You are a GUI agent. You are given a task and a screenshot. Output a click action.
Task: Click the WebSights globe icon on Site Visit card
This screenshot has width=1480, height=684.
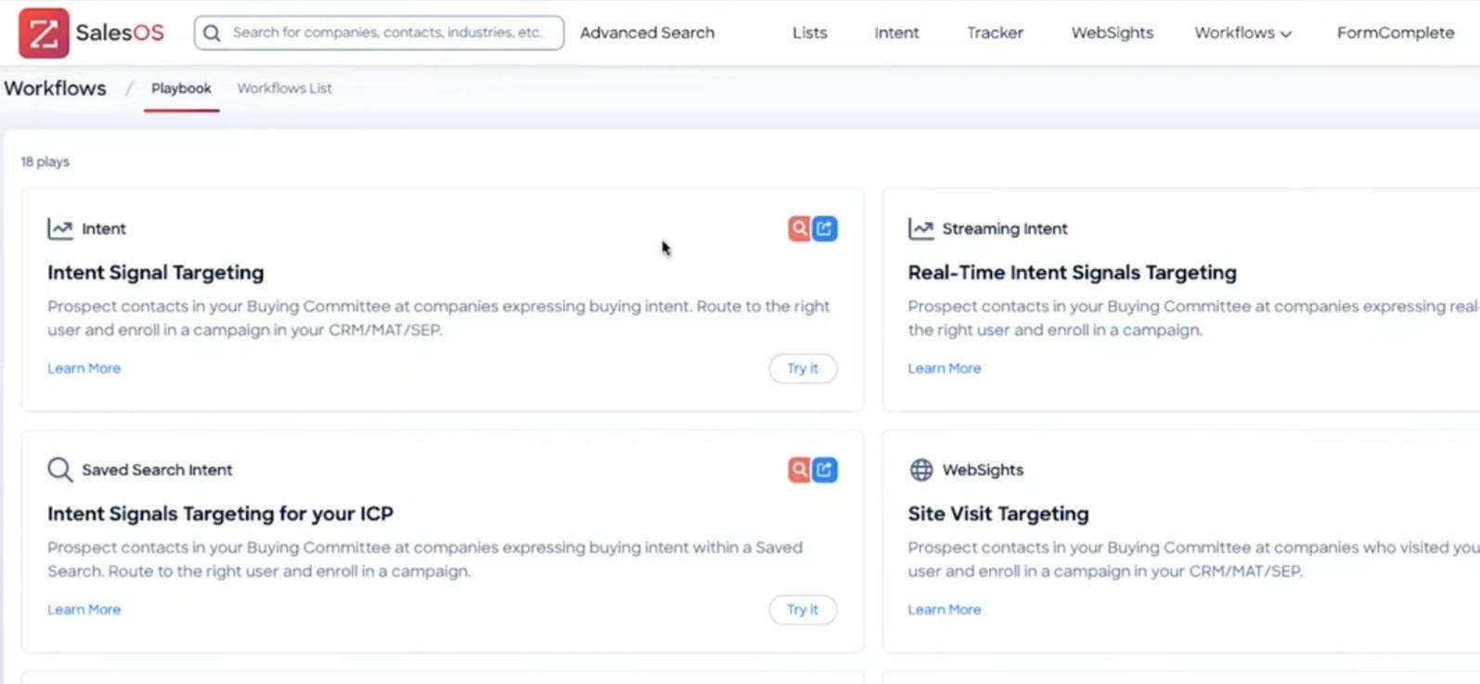tap(920, 470)
